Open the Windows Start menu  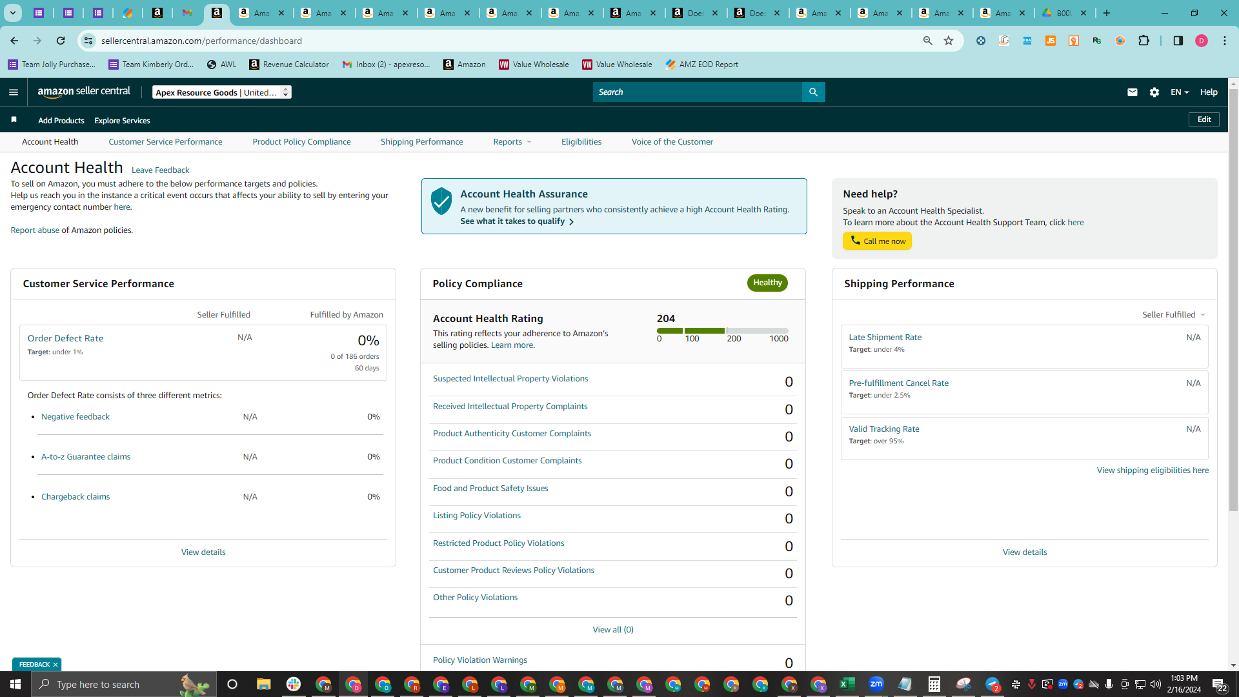[15, 684]
